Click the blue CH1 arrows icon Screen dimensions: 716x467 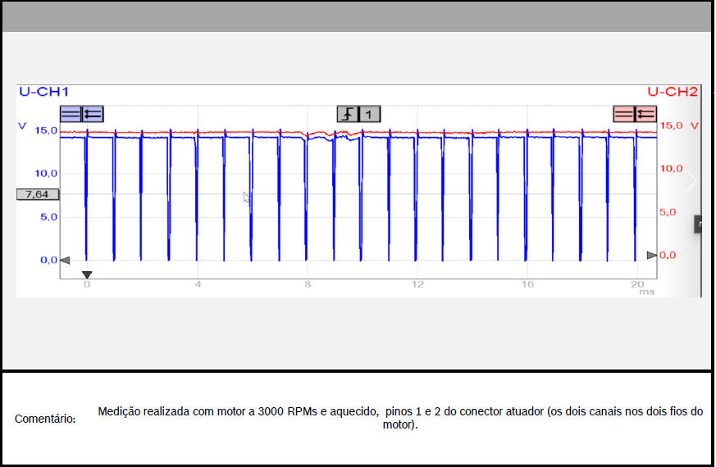pos(93,114)
